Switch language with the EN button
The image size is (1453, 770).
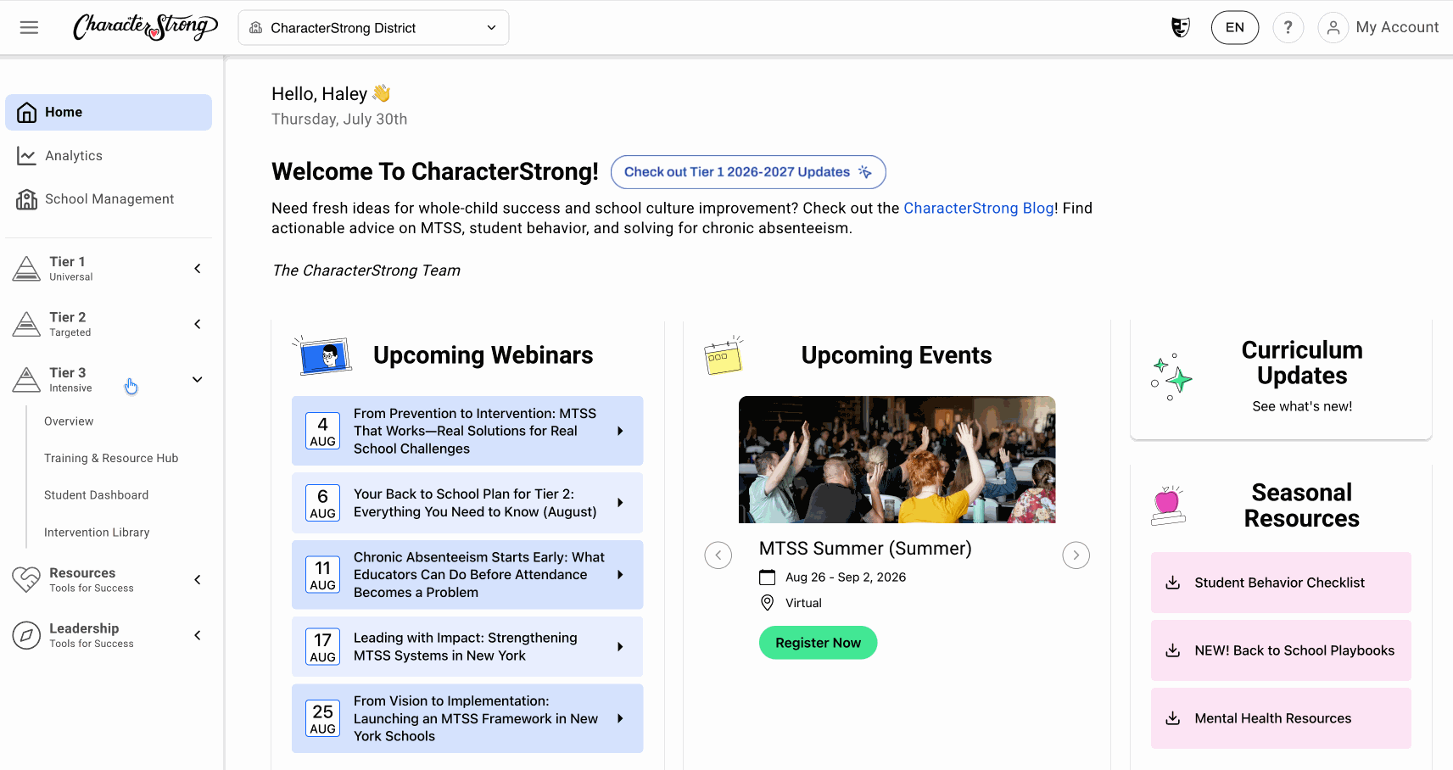coord(1235,27)
